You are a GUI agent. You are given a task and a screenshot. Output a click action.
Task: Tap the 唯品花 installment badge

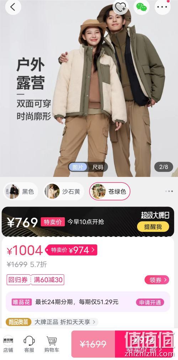point(22,302)
